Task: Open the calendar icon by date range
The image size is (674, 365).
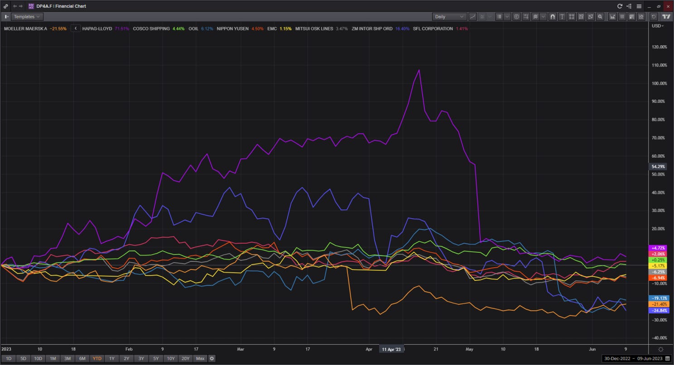Action: 668,359
